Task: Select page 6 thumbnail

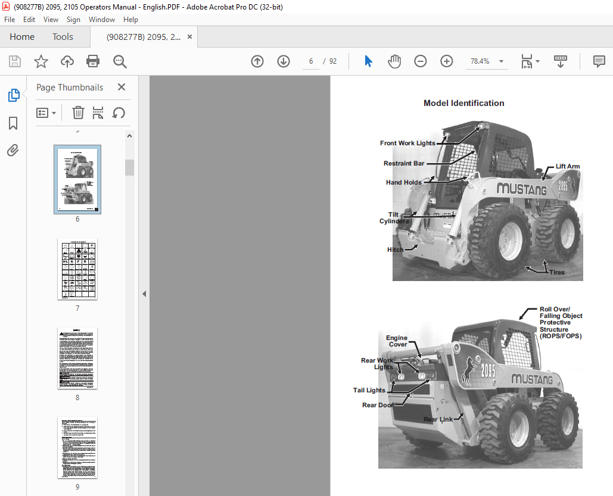Action: pos(77,179)
